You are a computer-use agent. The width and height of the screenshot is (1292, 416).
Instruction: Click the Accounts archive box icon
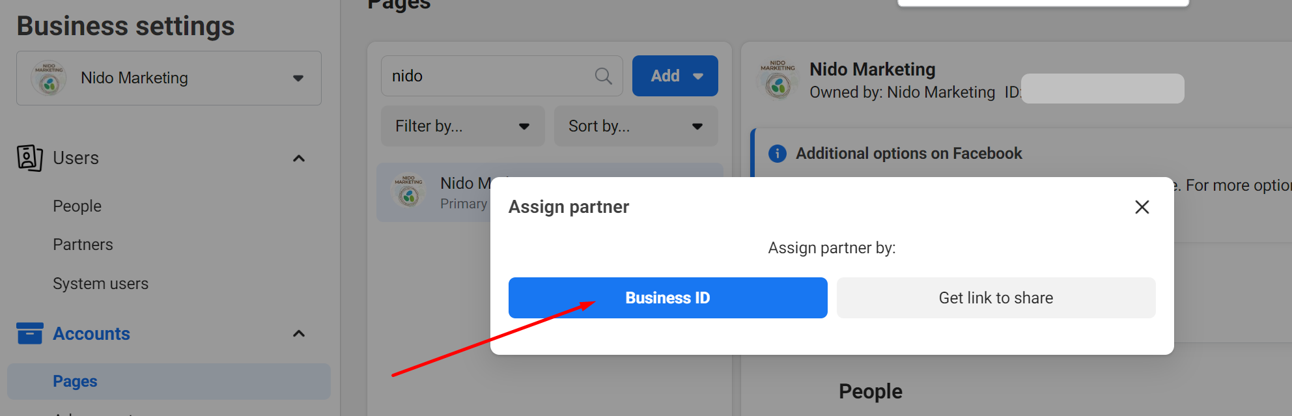[x=30, y=333]
